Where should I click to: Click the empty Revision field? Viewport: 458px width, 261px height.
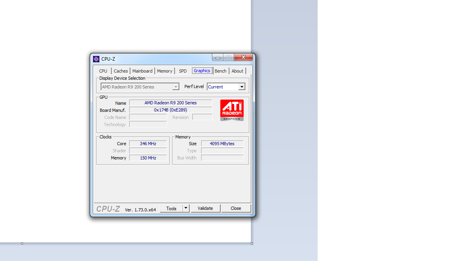pos(202,117)
